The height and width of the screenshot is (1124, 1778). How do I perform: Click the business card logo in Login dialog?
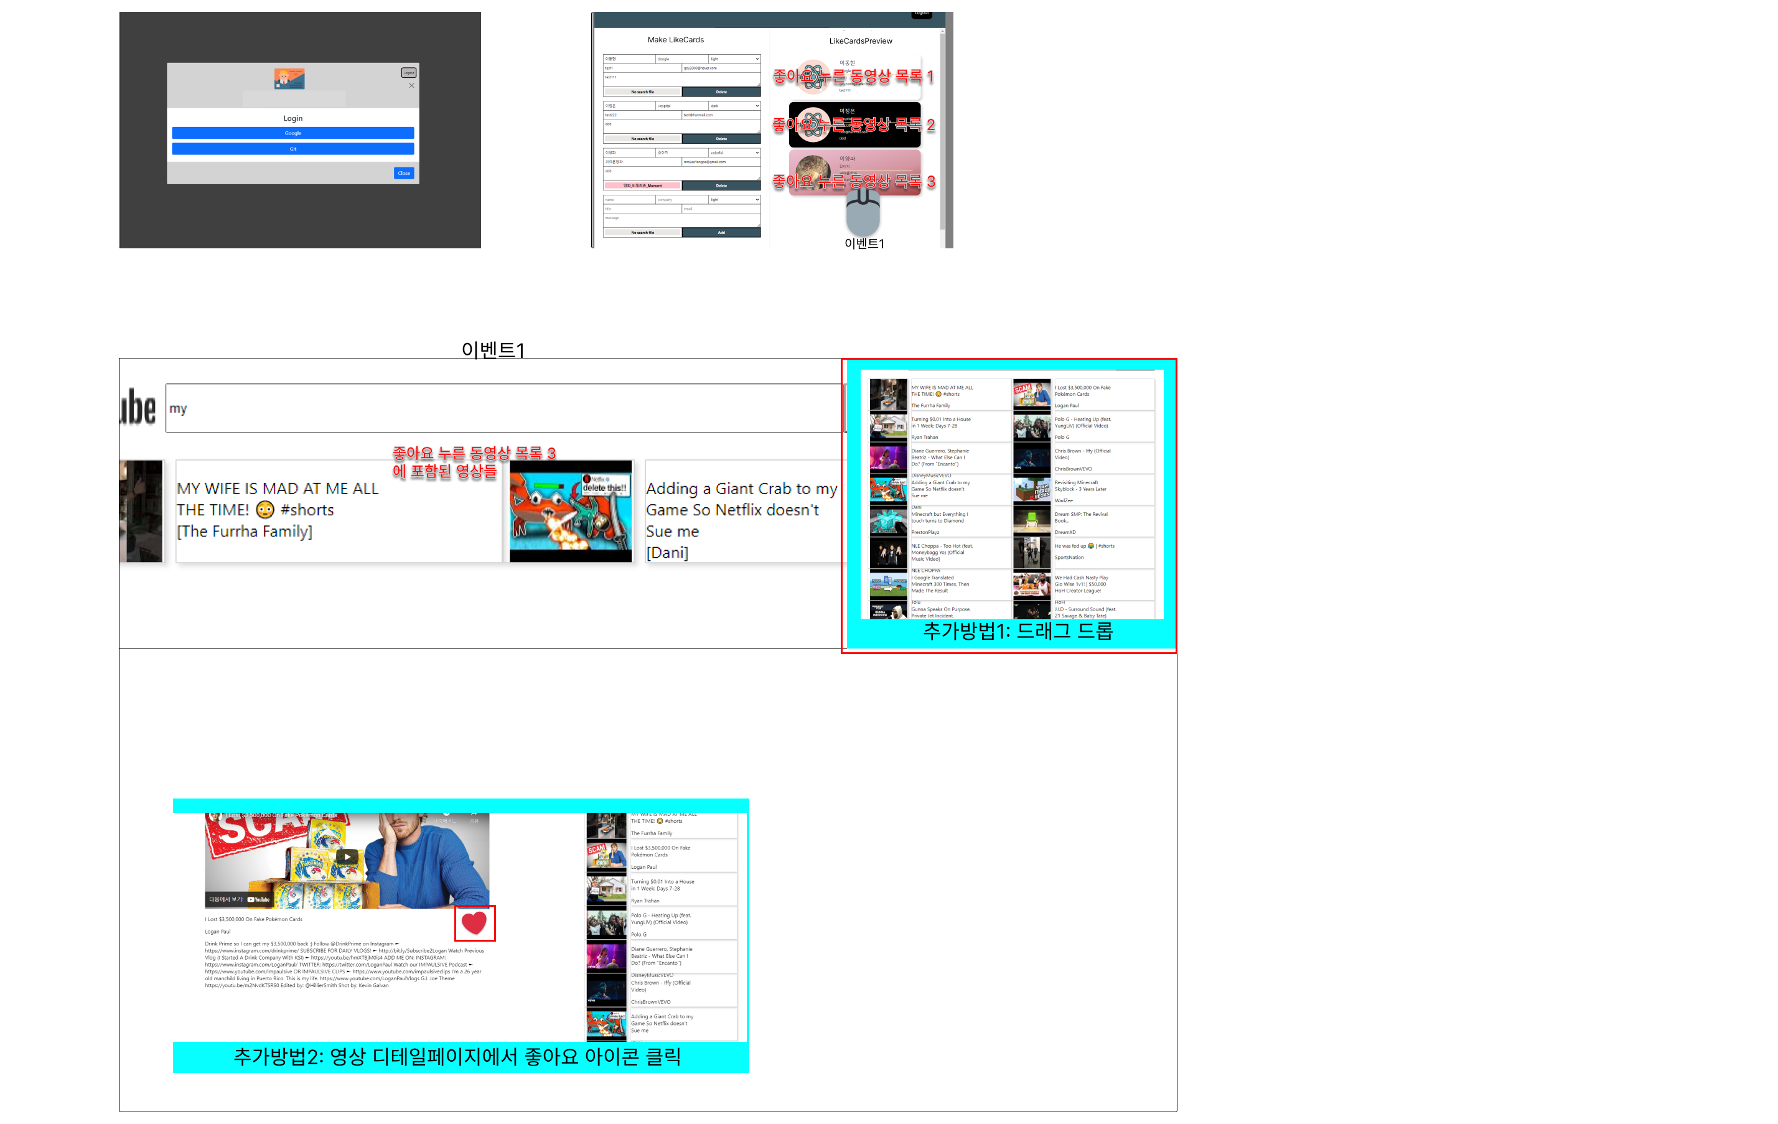click(289, 78)
